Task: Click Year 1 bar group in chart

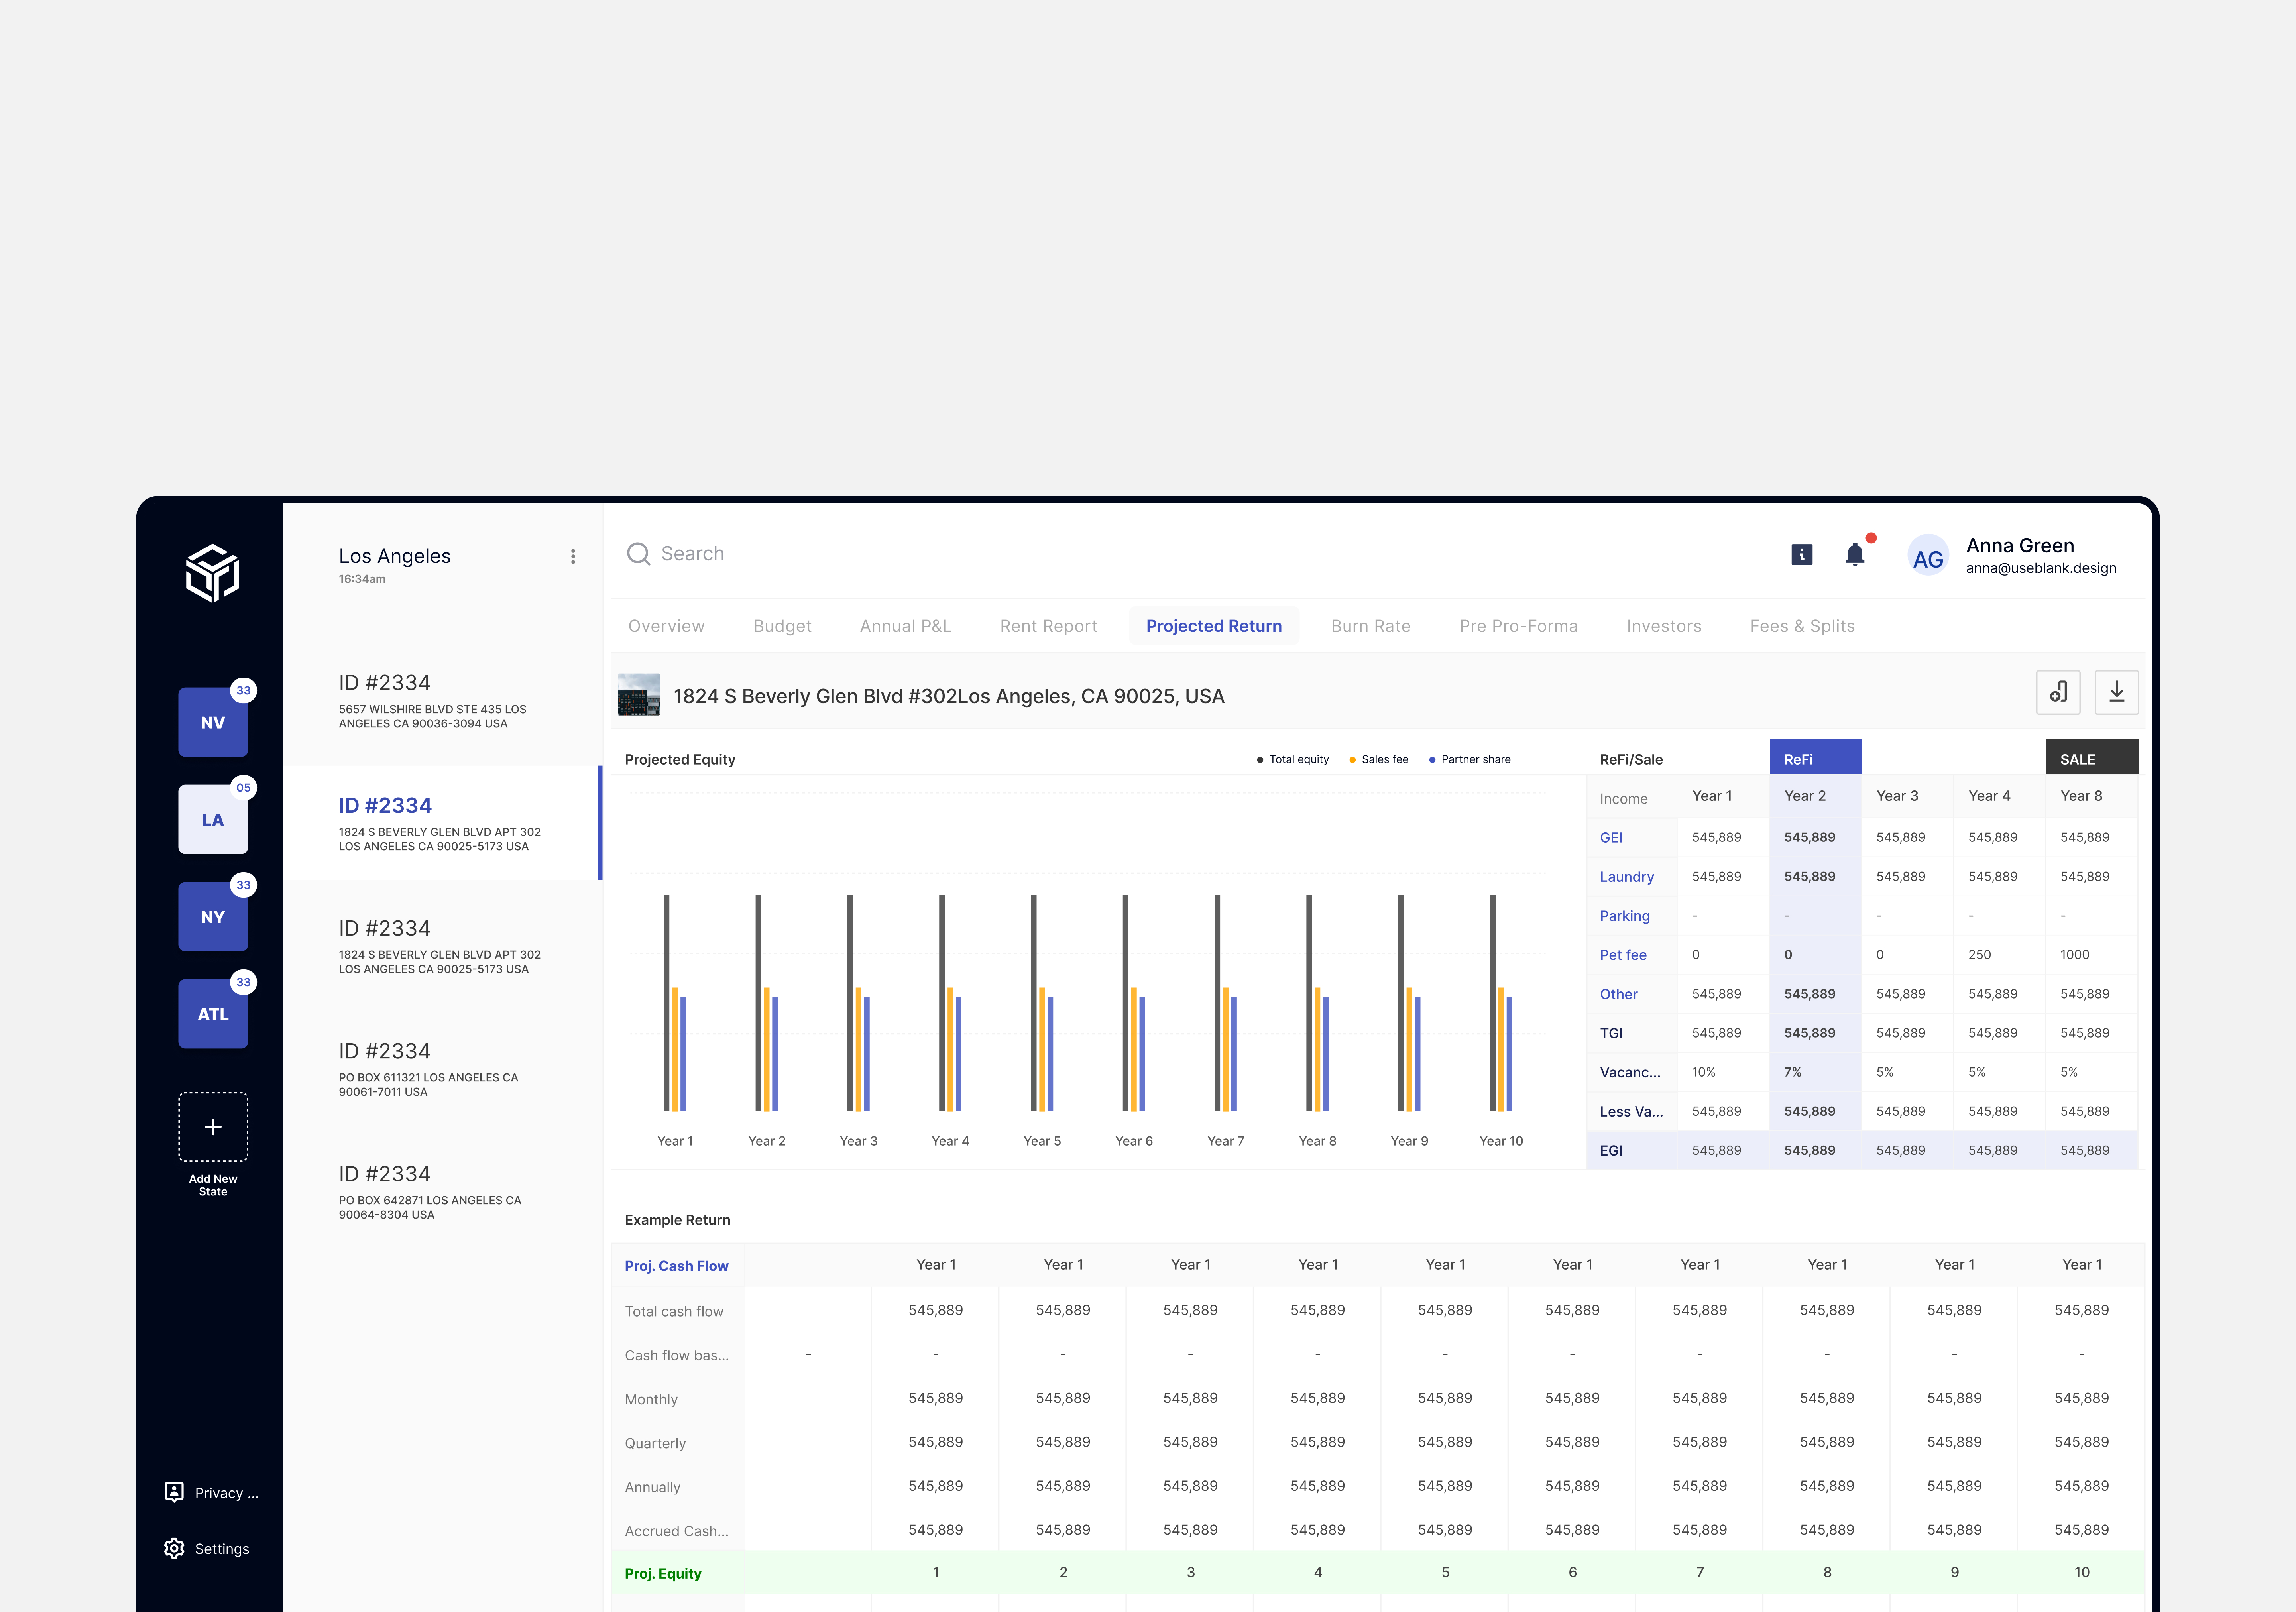Action: click(675, 1002)
